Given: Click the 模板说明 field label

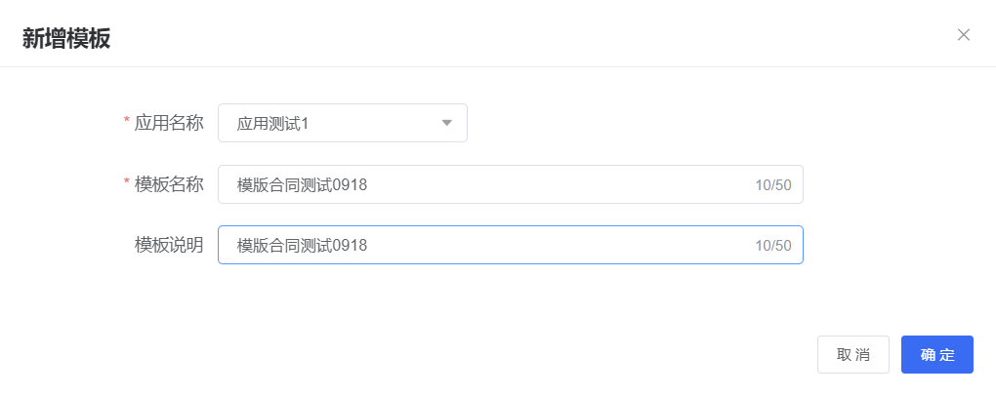Looking at the screenshot, I should click(x=169, y=245).
